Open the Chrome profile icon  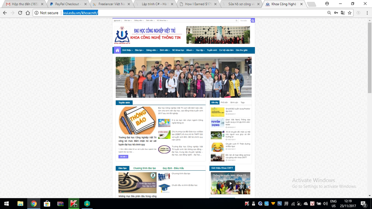(327, 3)
